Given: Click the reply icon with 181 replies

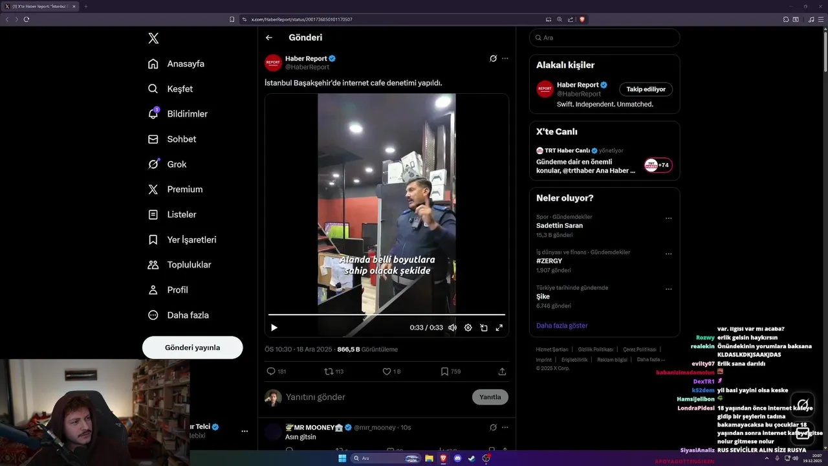Looking at the screenshot, I should pyautogui.click(x=276, y=372).
